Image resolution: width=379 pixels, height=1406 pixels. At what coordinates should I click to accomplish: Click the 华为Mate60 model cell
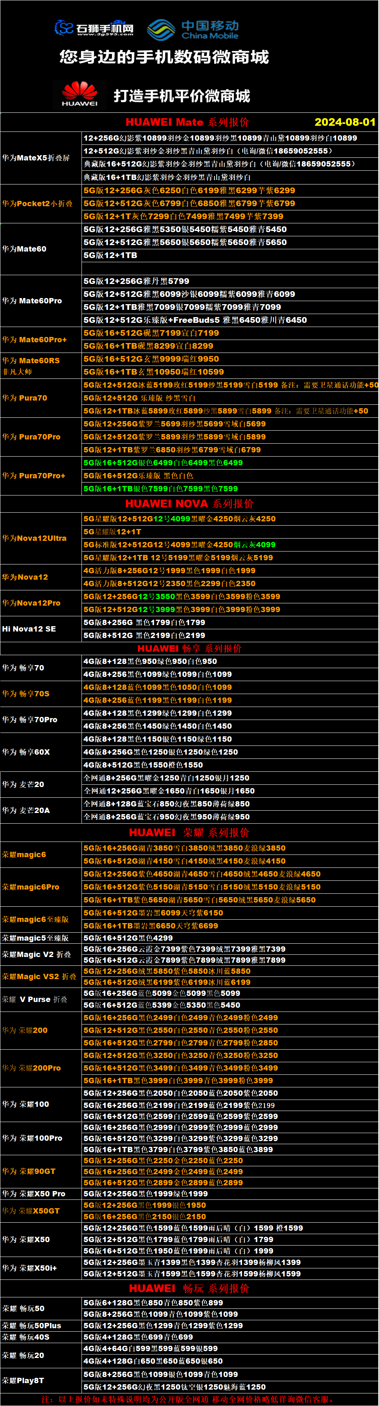(41, 249)
